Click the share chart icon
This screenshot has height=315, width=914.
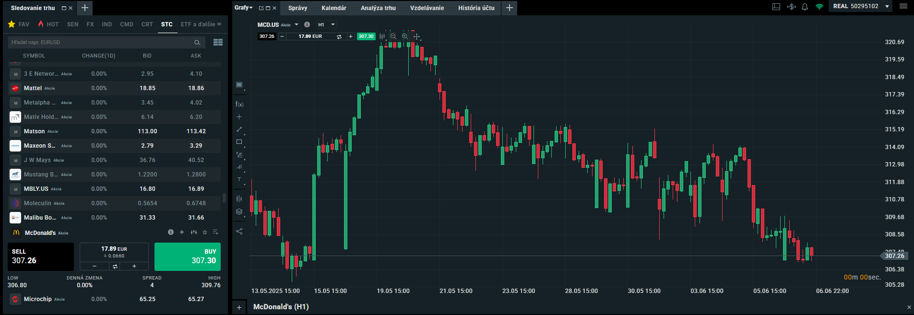click(x=239, y=231)
